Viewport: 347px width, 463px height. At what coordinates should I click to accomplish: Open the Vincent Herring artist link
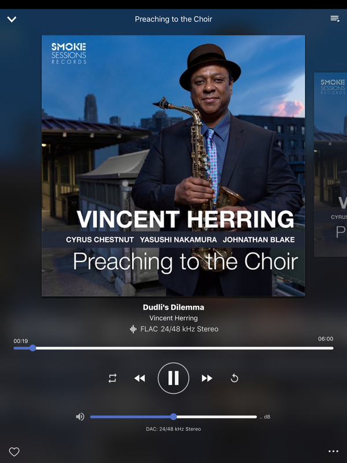(173, 318)
